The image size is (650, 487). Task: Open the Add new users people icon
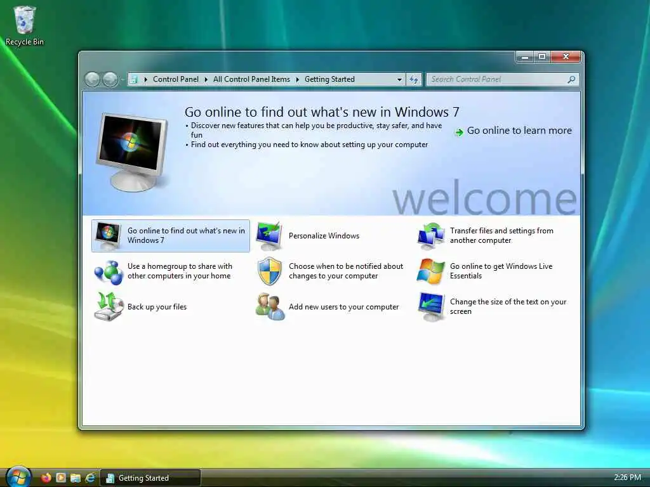270,307
